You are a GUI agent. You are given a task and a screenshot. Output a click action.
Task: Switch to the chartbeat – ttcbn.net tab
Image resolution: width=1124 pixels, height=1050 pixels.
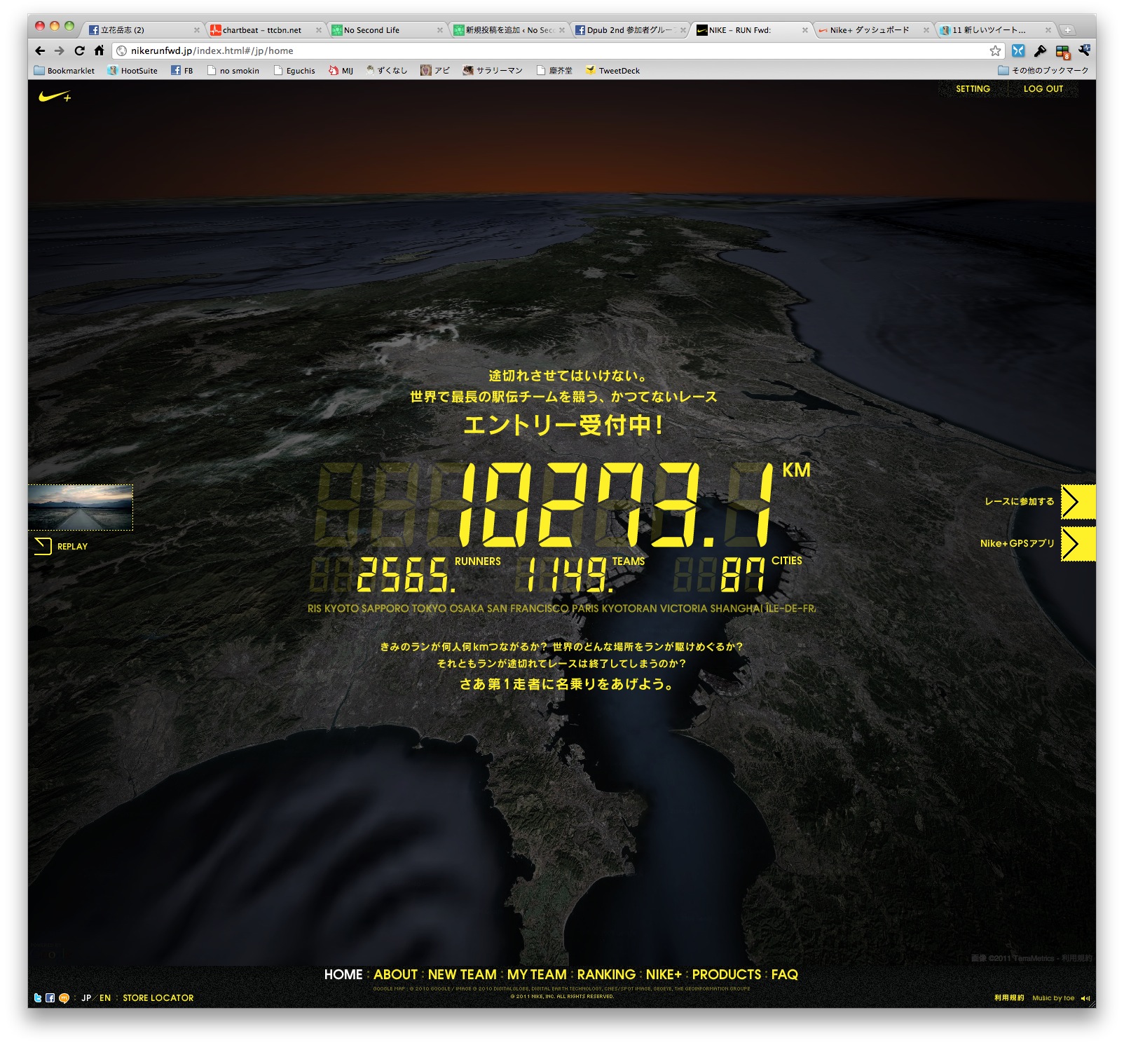[x=265, y=30]
